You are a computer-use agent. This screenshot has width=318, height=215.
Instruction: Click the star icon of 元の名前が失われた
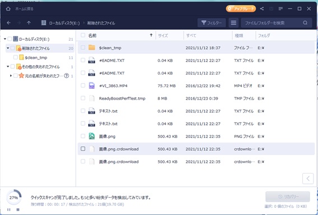click(x=21, y=76)
